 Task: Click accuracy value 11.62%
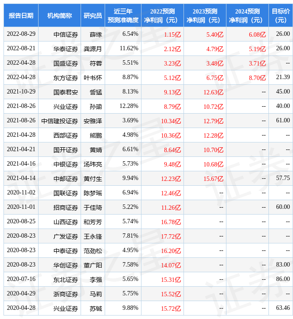(129, 49)
